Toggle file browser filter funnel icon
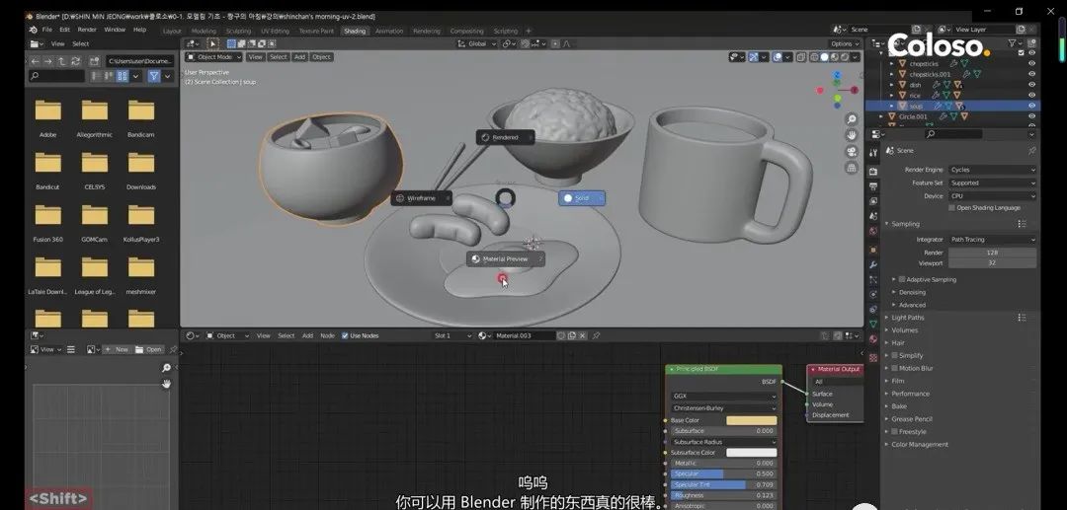The image size is (1067, 510). pyautogui.click(x=154, y=76)
